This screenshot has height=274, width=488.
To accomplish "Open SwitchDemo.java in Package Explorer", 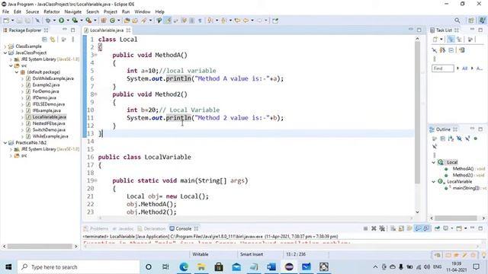I will tap(49, 130).
